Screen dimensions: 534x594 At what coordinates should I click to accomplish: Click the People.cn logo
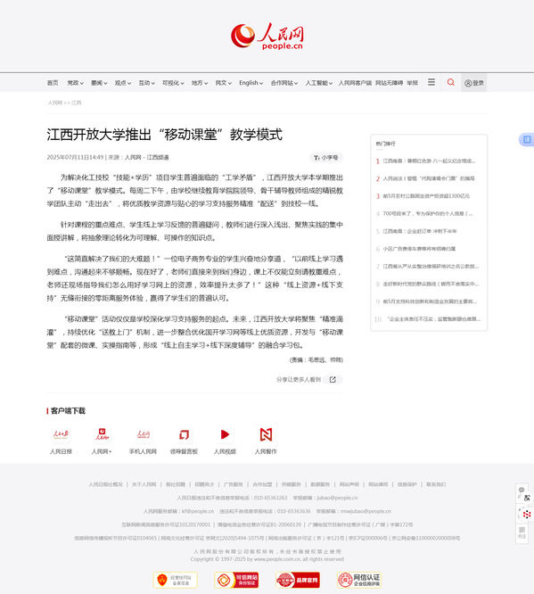click(x=267, y=36)
